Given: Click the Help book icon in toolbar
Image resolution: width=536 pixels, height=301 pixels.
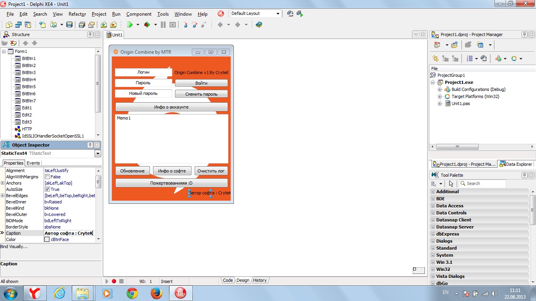Looking at the screenshot, I should (x=259, y=25).
